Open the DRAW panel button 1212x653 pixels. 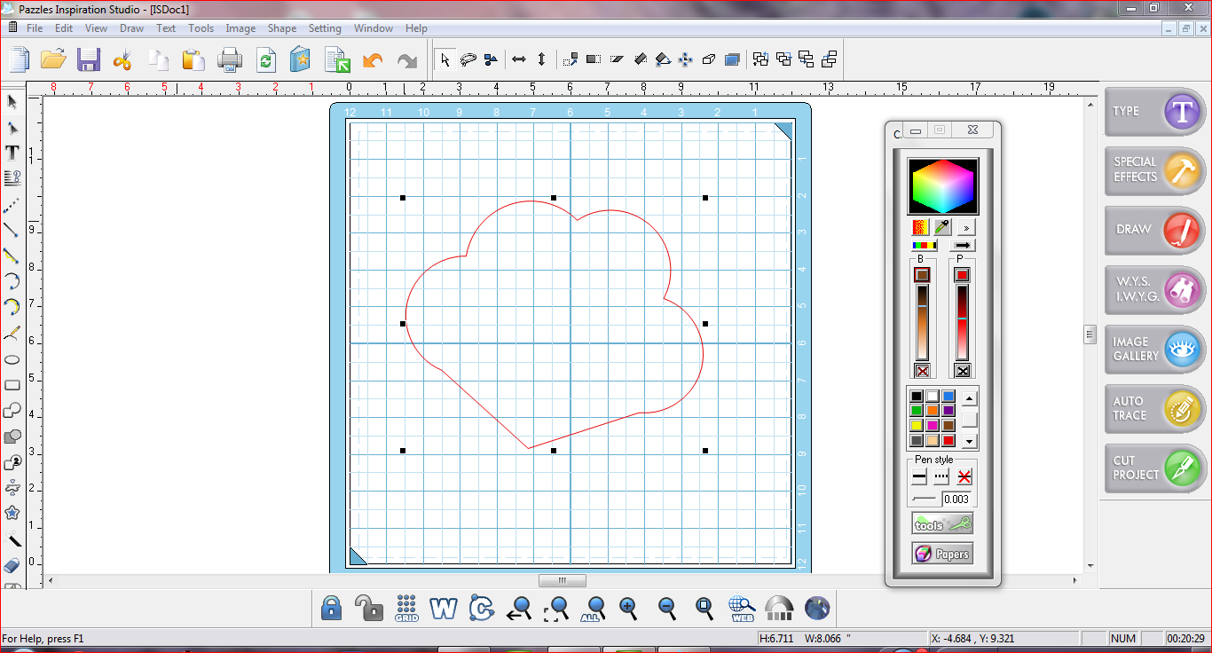tap(1155, 230)
